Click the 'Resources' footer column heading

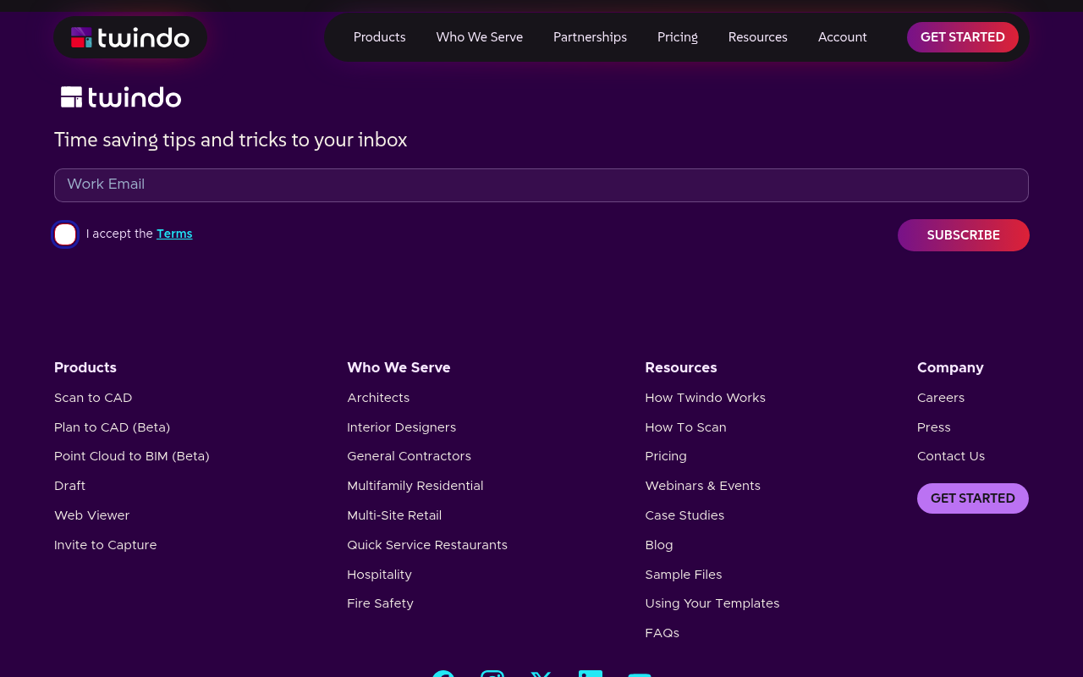681,367
